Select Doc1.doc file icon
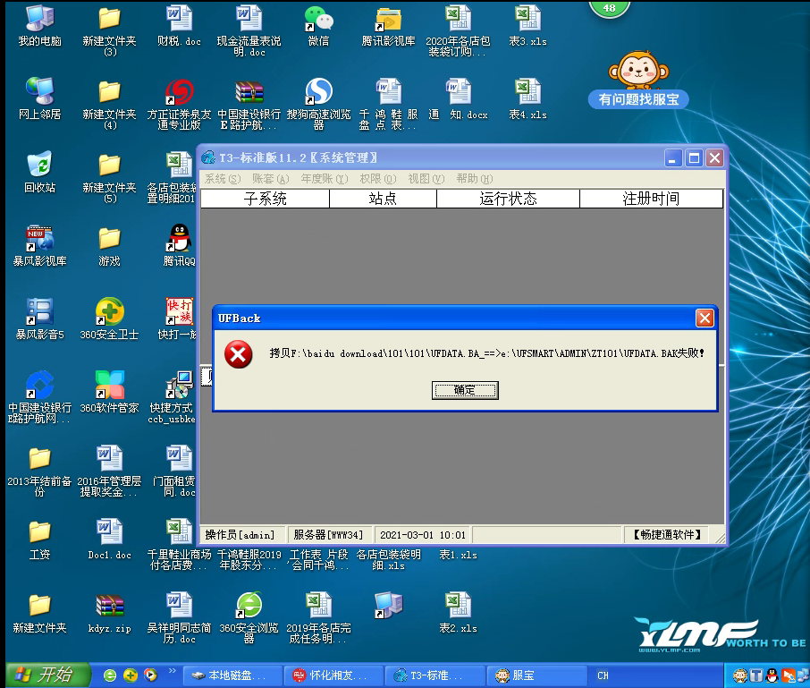 click(x=109, y=539)
